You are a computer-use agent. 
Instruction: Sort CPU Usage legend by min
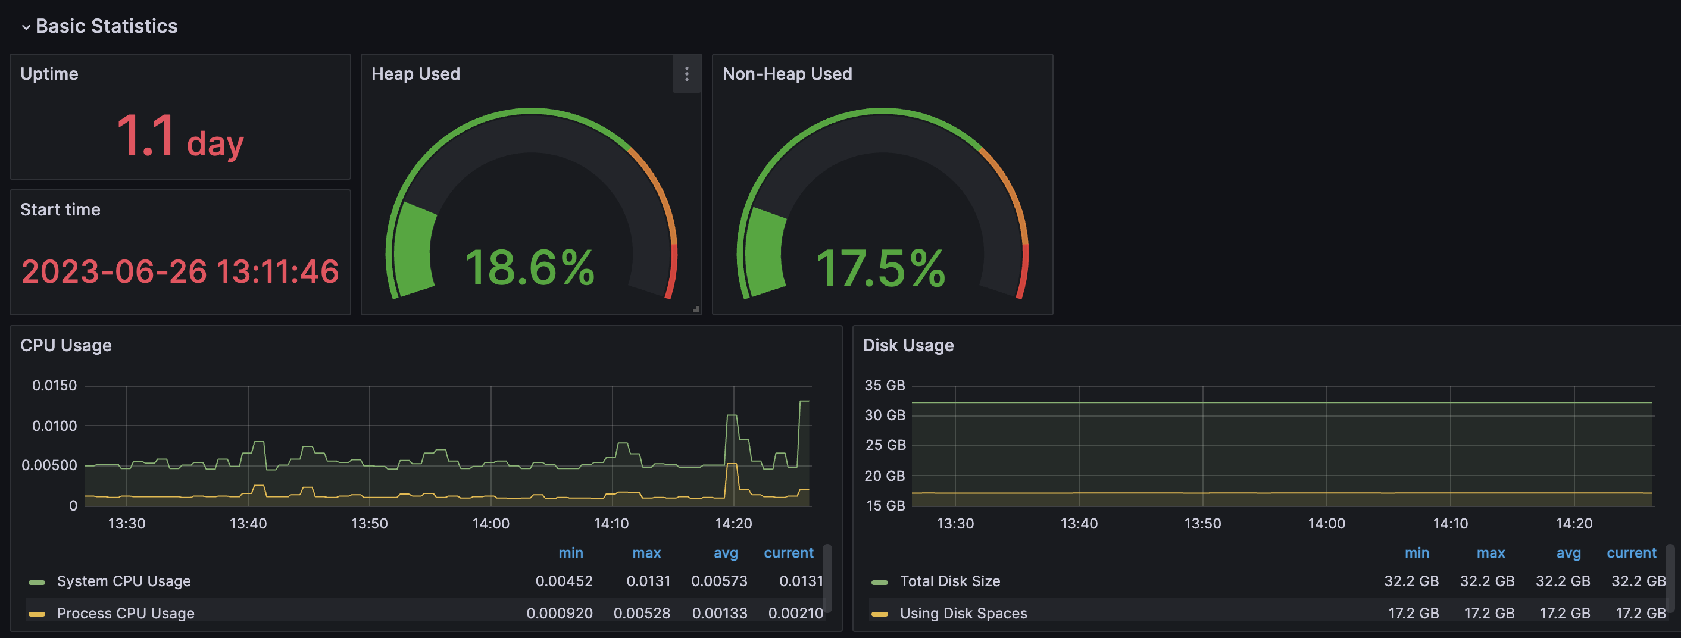pyautogui.click(x=571, y=552)
